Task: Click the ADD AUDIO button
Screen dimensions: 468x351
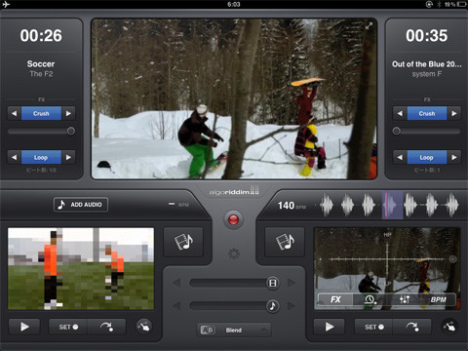Action: point(81,205)
